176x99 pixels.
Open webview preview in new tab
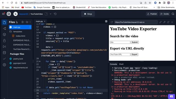coord(168,22)
